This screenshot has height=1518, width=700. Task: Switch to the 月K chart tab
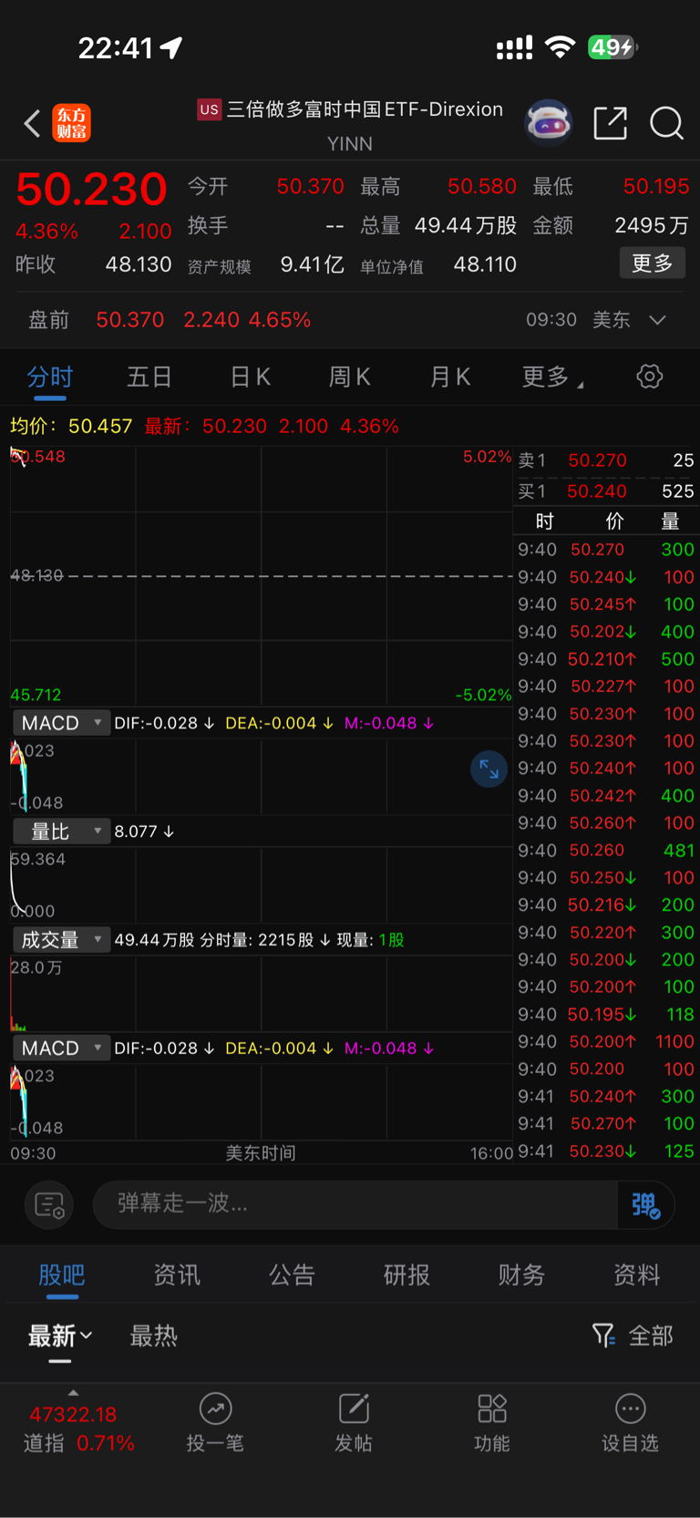(449, 377)
